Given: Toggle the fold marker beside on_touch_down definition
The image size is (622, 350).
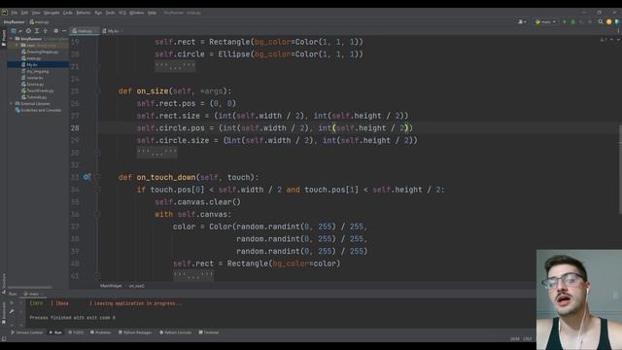Looking at the screenshot, I should point(97,177).
